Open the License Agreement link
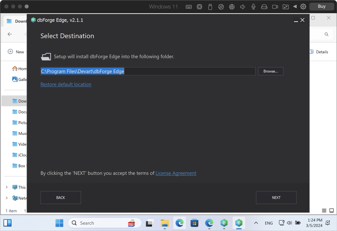337x231 pixels. [x=176, y=173]
